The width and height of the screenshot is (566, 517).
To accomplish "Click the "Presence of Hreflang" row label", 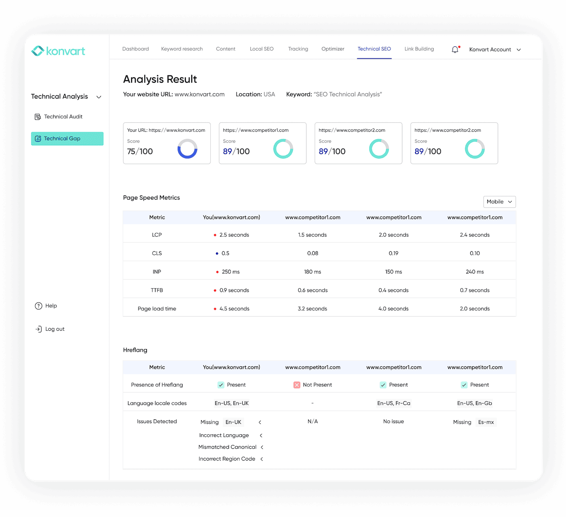I will click(157, 385).
